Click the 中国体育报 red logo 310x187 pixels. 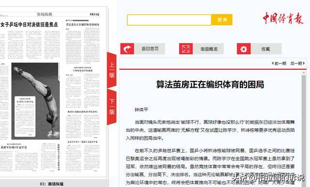(x=283, y=18)
